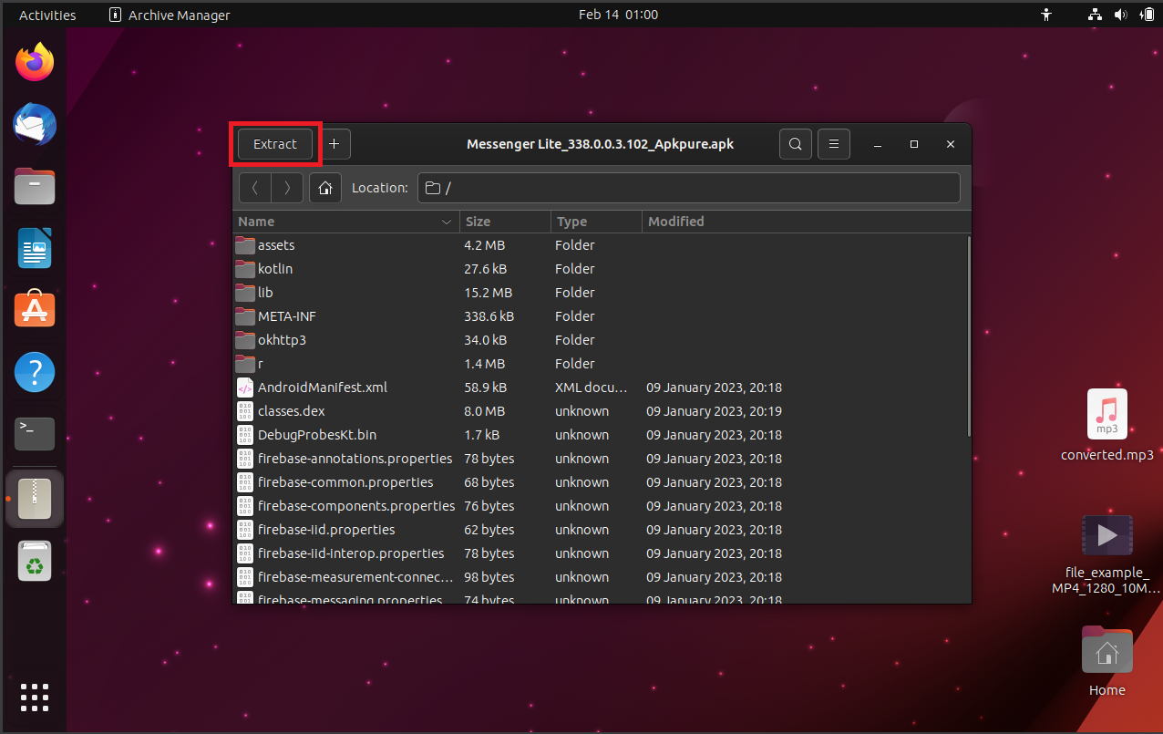Open the hamburger menu in the title bar
1163x734 pixels.
(833, 143)
